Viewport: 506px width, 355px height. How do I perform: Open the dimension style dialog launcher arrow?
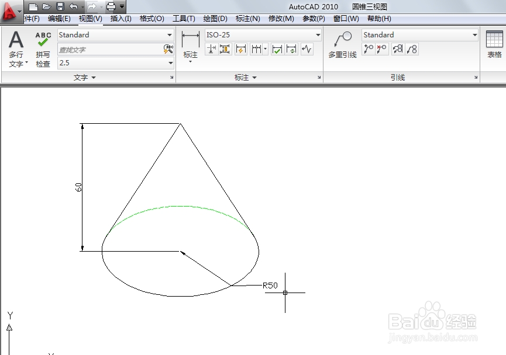click(x=319, y=77)
